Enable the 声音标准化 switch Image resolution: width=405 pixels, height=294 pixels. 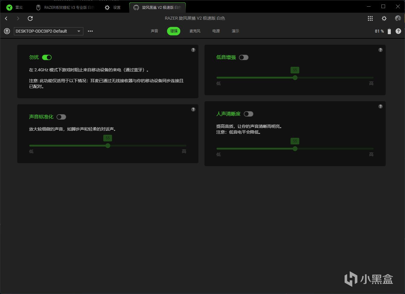click(x=61, y=117)
